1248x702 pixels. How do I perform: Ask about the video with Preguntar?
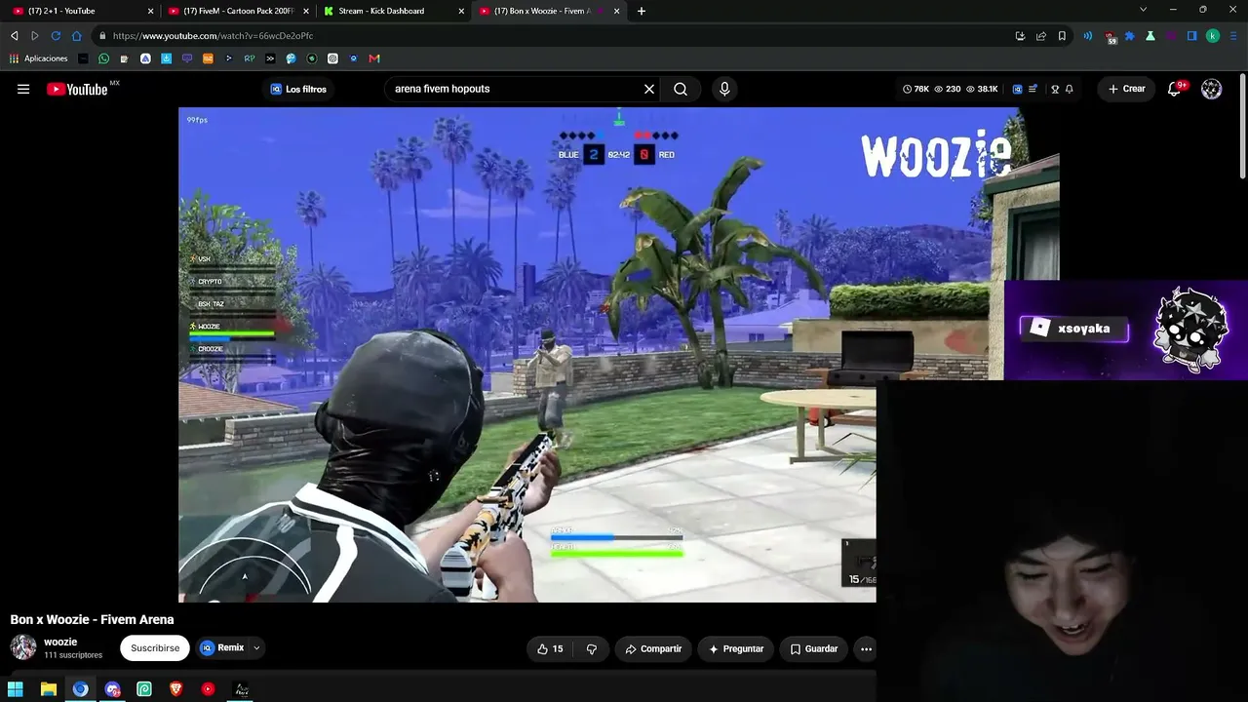click(x=736, y=648)
